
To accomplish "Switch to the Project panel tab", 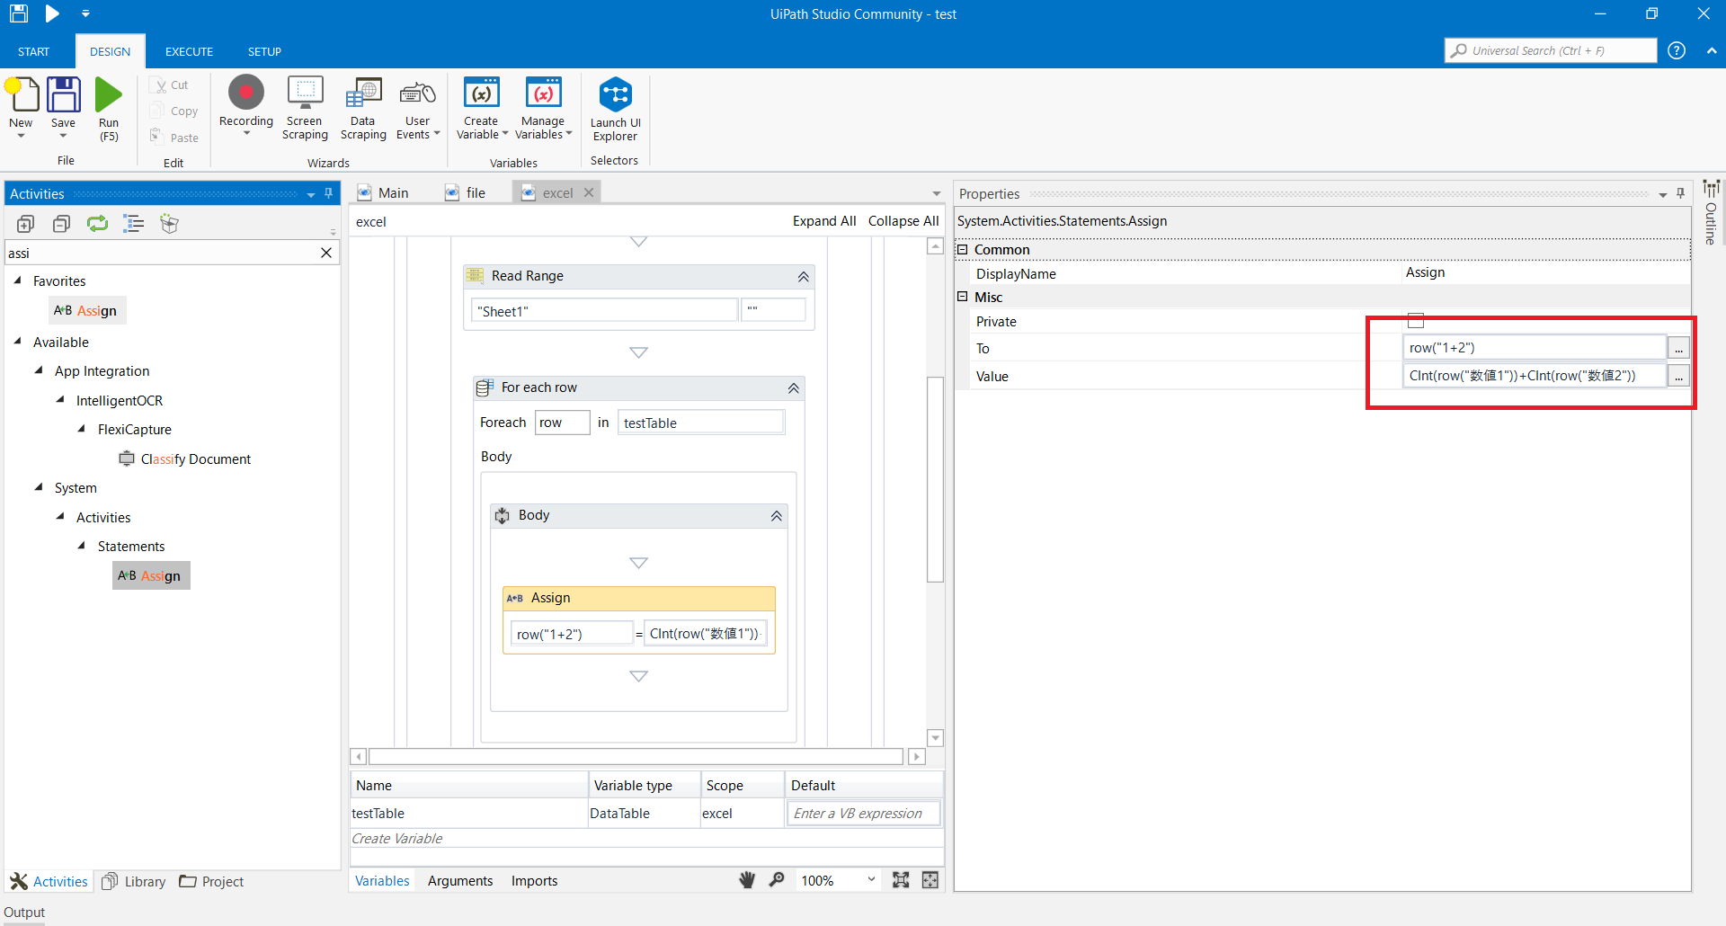I will tap(211, 881).
